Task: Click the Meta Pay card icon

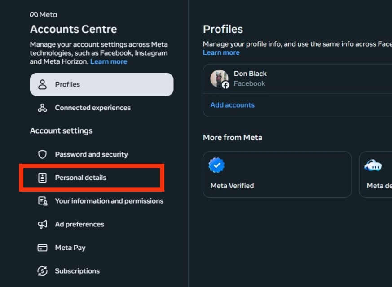Action: click(x=42, y=248)
